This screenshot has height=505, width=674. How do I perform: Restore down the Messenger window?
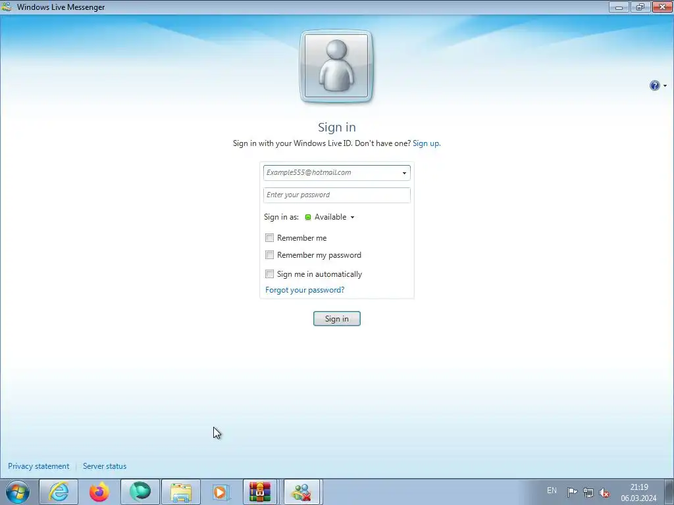click(640, 7)
